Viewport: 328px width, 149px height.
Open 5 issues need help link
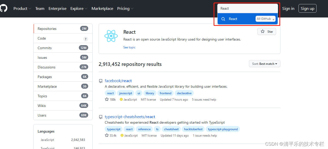click(204, 100)
